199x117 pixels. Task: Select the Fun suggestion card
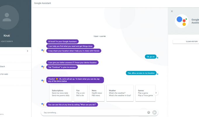81,93
